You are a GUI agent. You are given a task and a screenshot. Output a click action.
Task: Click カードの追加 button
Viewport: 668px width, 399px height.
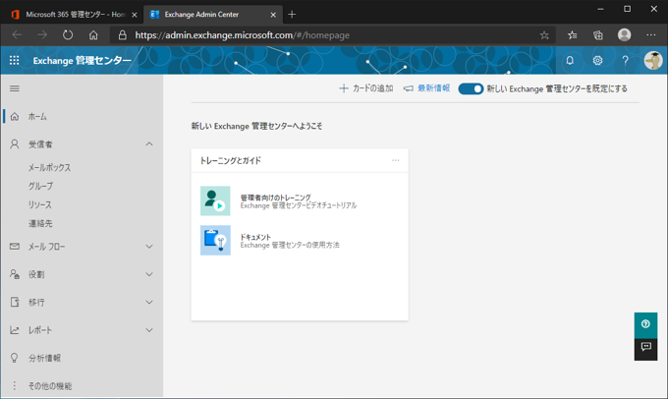[366, 88]
